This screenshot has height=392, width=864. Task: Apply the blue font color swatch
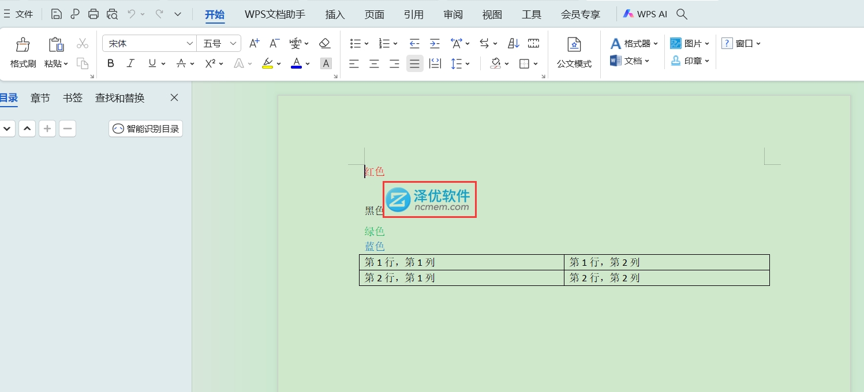tap(296, 63)
